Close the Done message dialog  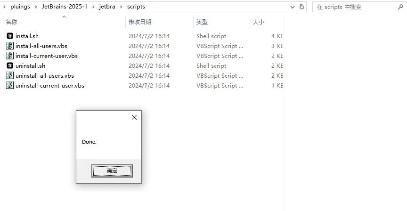(134, 117)
